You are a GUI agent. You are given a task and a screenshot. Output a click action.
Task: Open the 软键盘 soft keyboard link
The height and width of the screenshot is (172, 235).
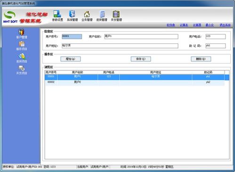171,25
